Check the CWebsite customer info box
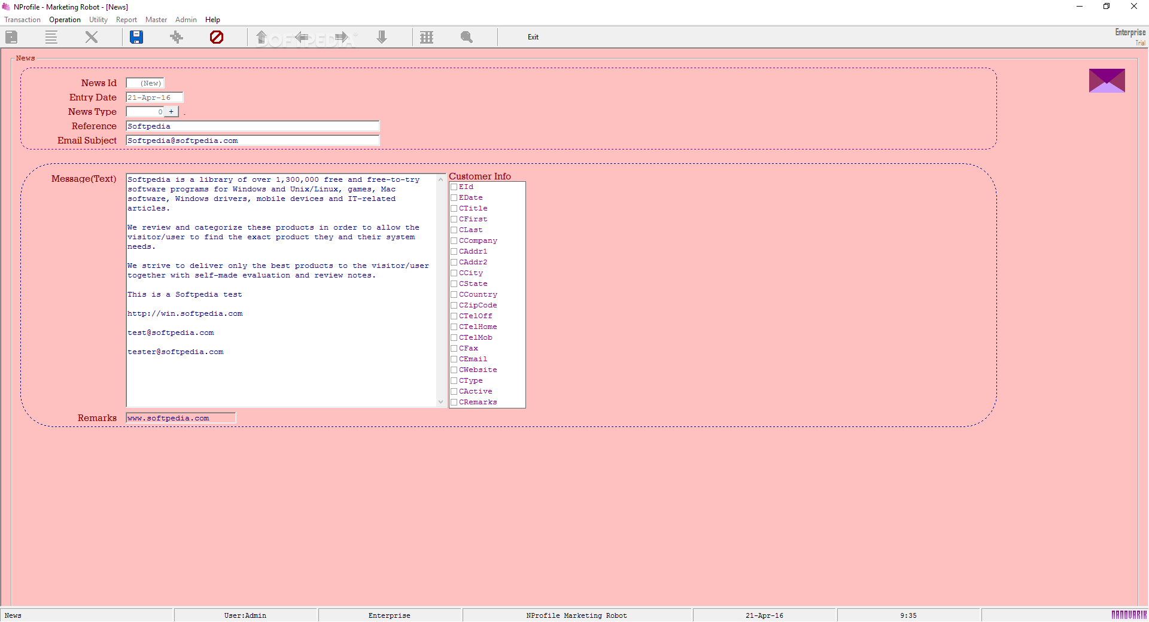The width and height of the screenshot is (1149, 622). 454,370
